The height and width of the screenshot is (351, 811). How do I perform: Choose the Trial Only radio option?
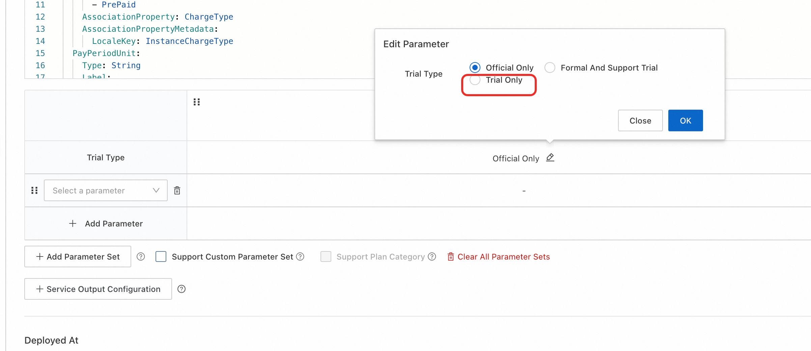(475, 80)
